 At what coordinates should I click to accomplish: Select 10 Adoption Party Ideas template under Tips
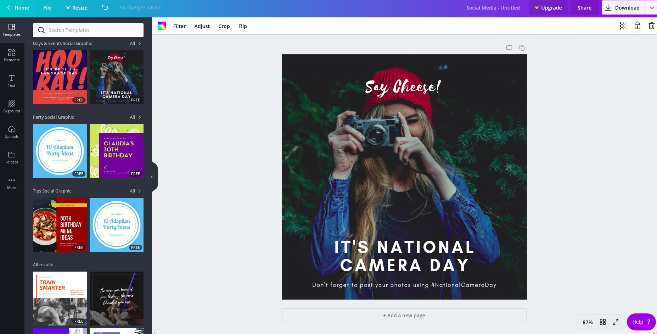point(117,225)
